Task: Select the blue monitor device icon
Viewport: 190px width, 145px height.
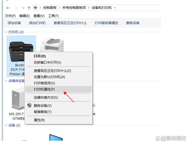Action: coord(56,137)
